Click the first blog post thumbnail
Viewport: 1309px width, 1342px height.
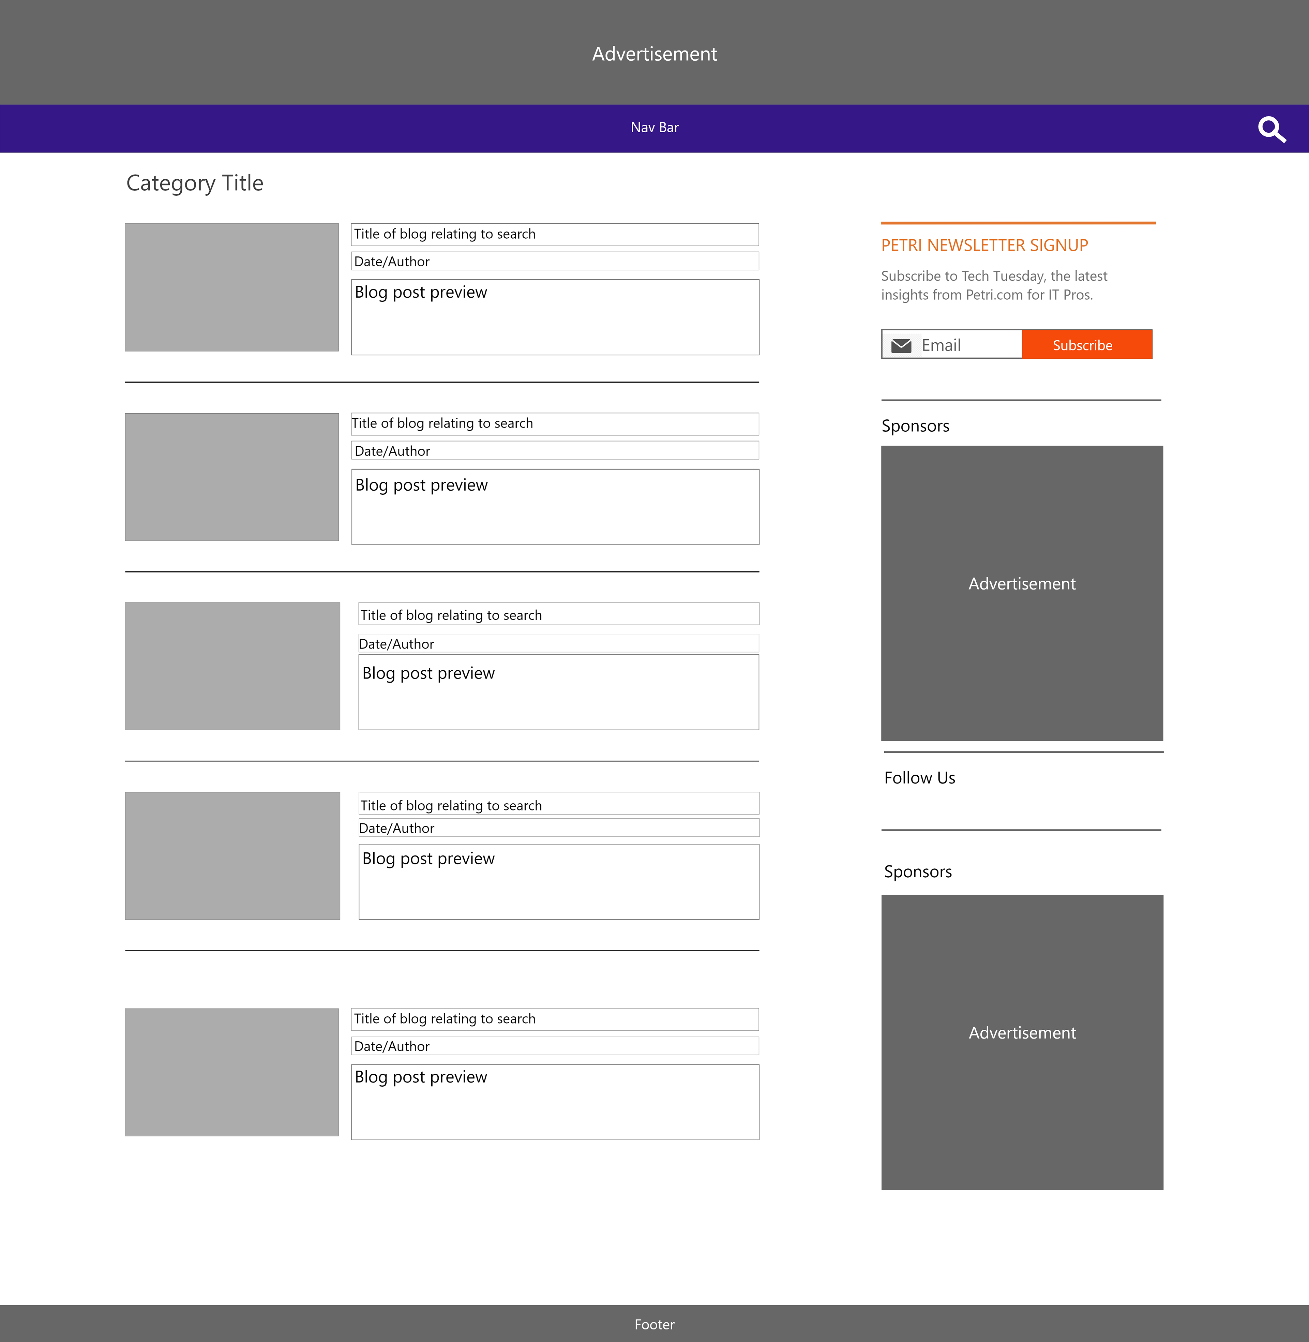coord(232,287)
